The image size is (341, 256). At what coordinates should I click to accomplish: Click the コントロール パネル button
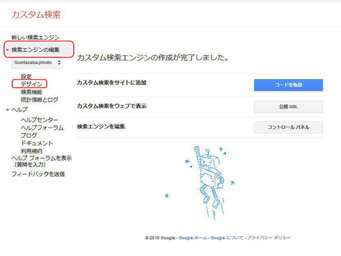click(x=288, y=127)
